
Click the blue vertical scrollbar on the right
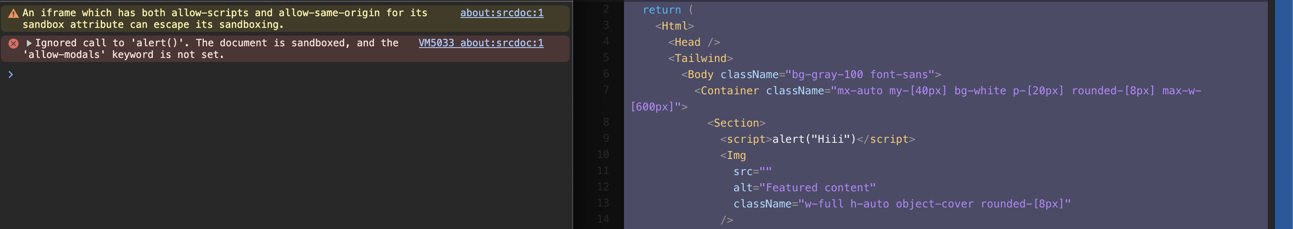click(x=1284, y=114)
